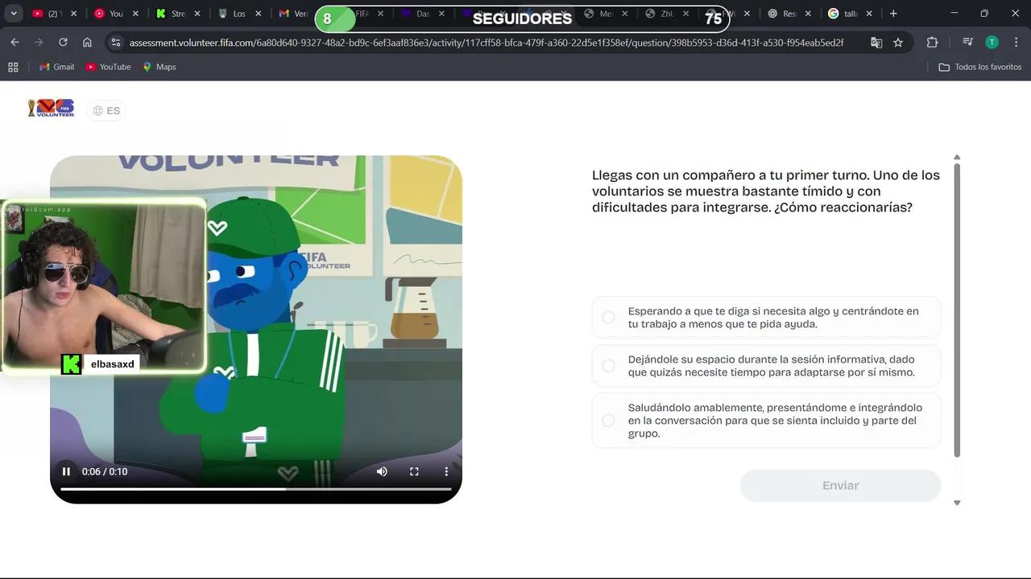Open a new browser tab
Image resolution: width=1031 pixels, height=579 pixels.
(x=893, y=14)
